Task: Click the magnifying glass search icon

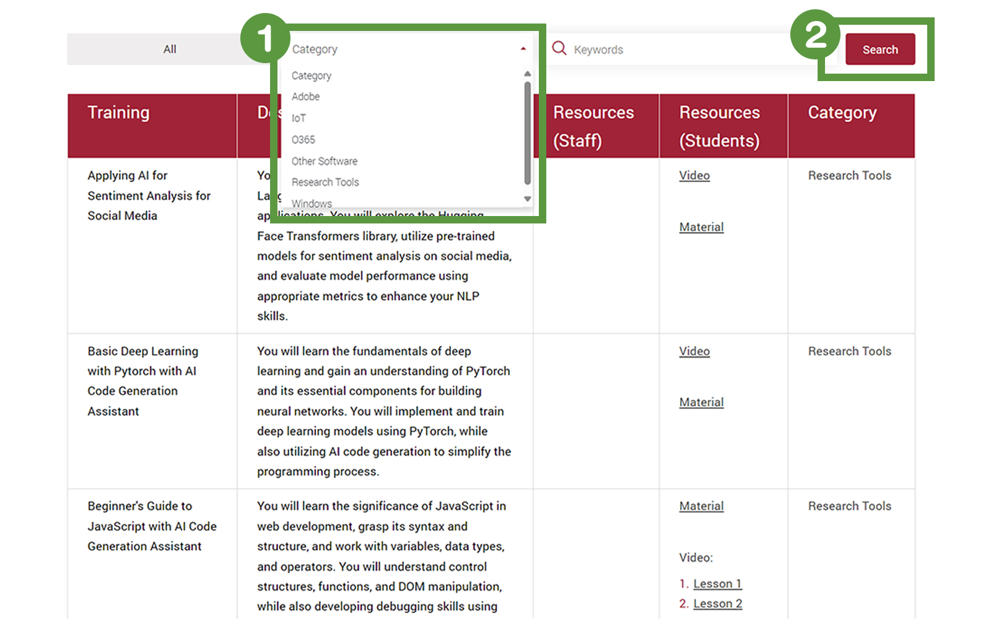Action: click(559, 48)
